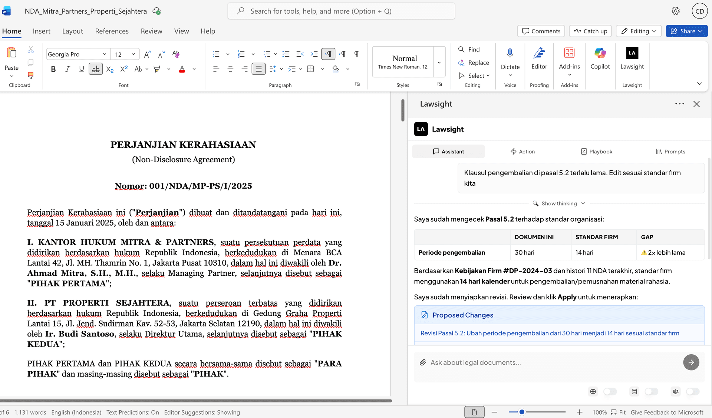712x418 pixels.
Task: Open Lawsight's Playbook tab
Action: [596, 151]
